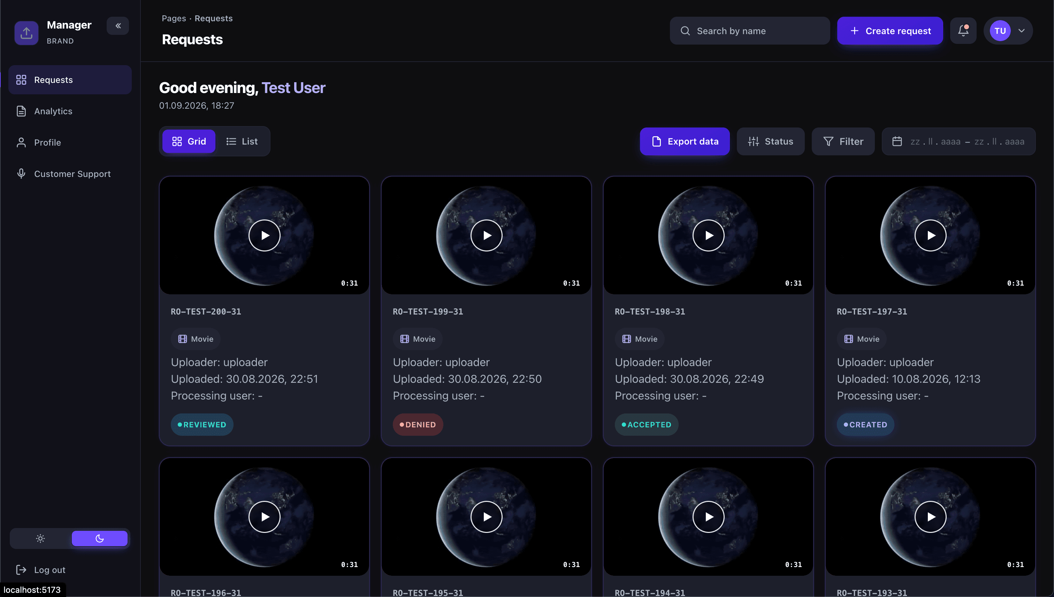Click the ACCEPTED status badge
Viewport: 1054px width, 597px height.
coord(647,425)
